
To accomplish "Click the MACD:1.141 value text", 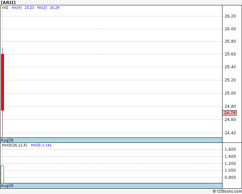I will click(x=41, y=145).
